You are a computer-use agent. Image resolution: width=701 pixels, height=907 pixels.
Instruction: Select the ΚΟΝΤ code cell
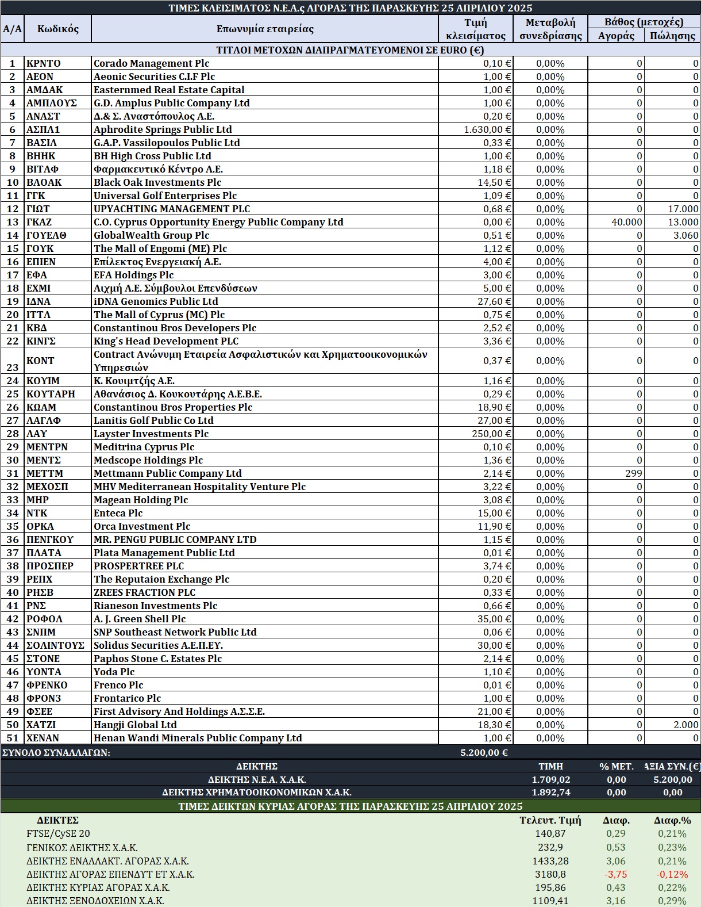pos(58,361)
